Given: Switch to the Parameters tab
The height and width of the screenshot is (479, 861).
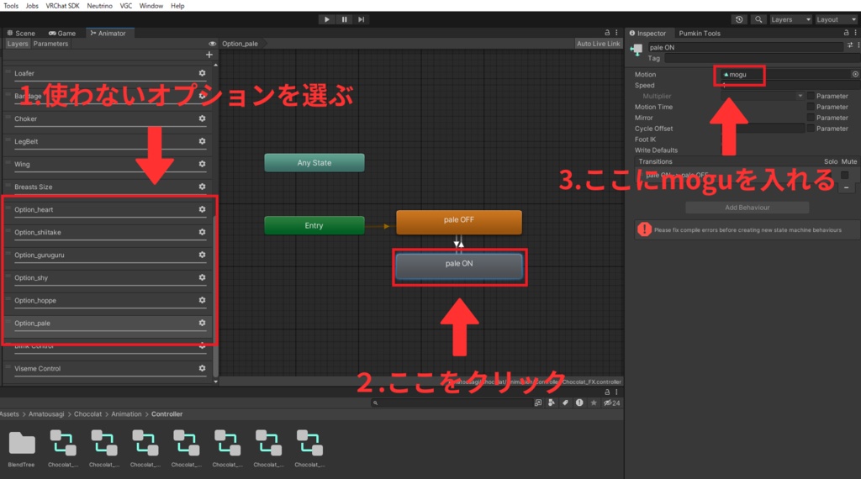Looking at the screenshot, I should pyautogui.click(x=50, y=44).
